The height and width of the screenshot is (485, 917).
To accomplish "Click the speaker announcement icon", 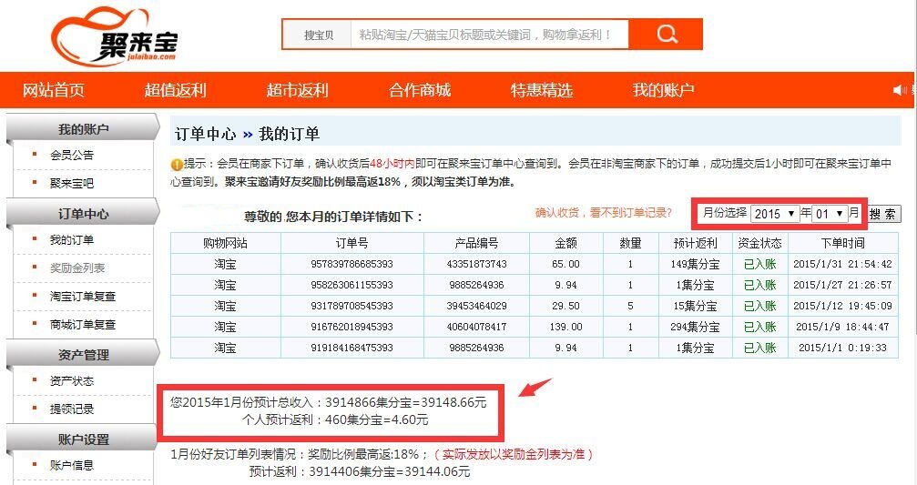I will [901, 90].
